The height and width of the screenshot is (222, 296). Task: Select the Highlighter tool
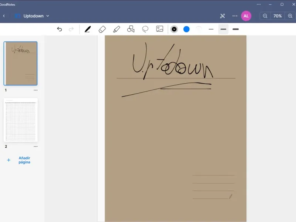117,29
